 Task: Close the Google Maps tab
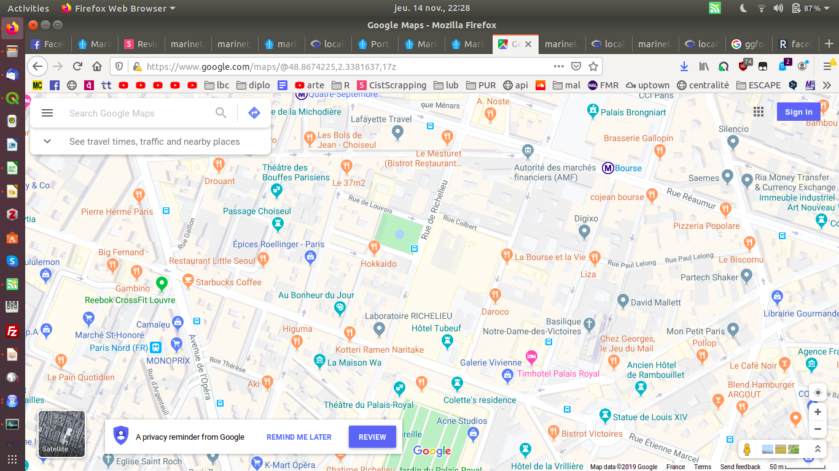point(528,44)
